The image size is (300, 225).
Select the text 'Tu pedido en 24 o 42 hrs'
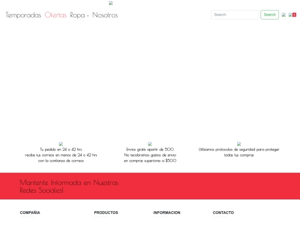click(x=61, y=149)
